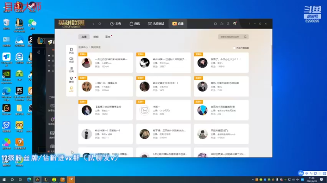This screenshot has height=183, width=327.
Task: Open the card with 511904 followers
Action: pyautogui.click(x=163, y=134)
